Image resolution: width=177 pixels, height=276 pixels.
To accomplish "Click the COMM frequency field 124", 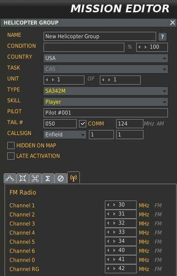I will (x=130, y=124).
